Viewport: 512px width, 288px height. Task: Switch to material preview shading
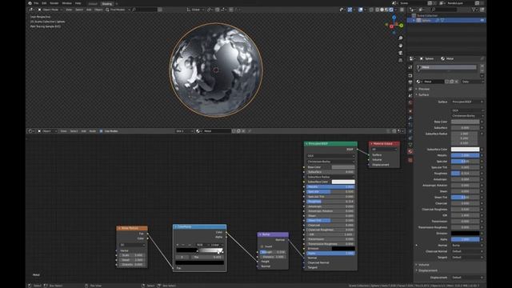(x=386, y=10)
